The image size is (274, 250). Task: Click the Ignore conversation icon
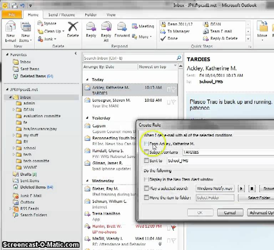click(x=40, y=24)
